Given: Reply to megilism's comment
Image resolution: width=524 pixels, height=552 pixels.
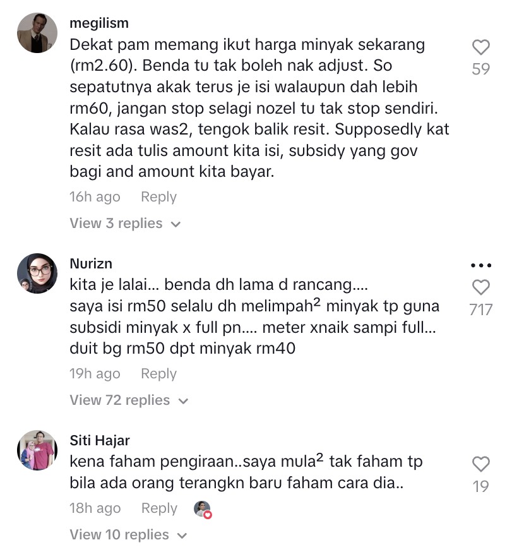Looking at the screenshot, I should [158, 197].
